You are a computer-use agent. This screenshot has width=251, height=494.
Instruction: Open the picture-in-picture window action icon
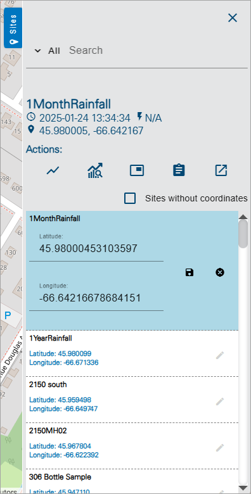pyautogui.click(x=137, y=170)
